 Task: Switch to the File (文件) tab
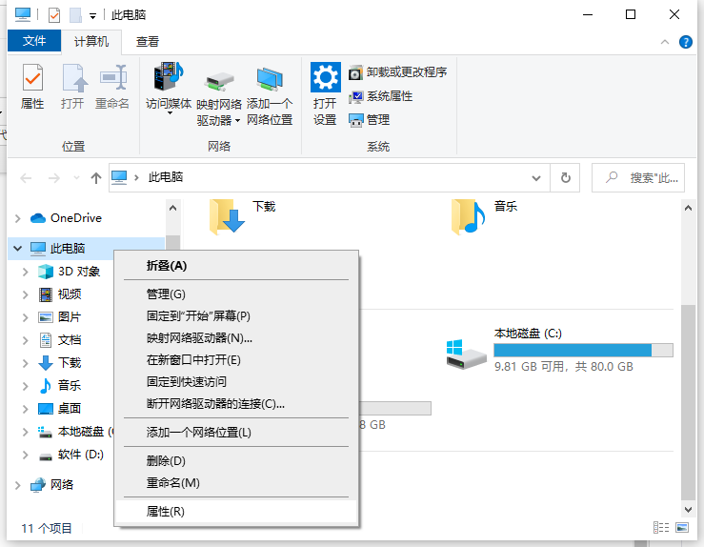pos(34,41)
